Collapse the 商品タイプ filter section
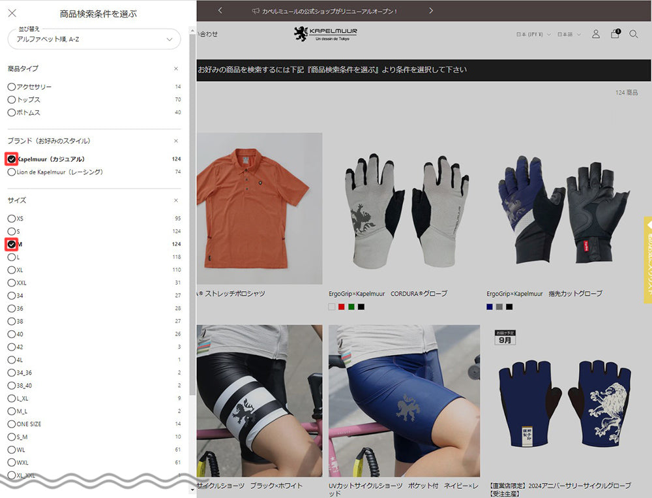This screenshot has width=652, height=498. [176, 69]
